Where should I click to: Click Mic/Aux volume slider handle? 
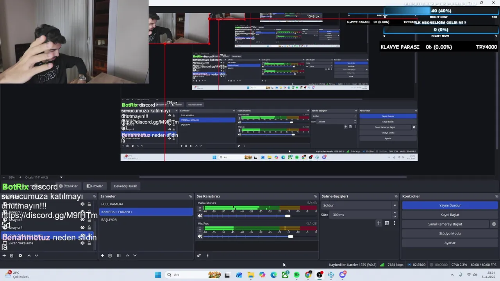290,236
